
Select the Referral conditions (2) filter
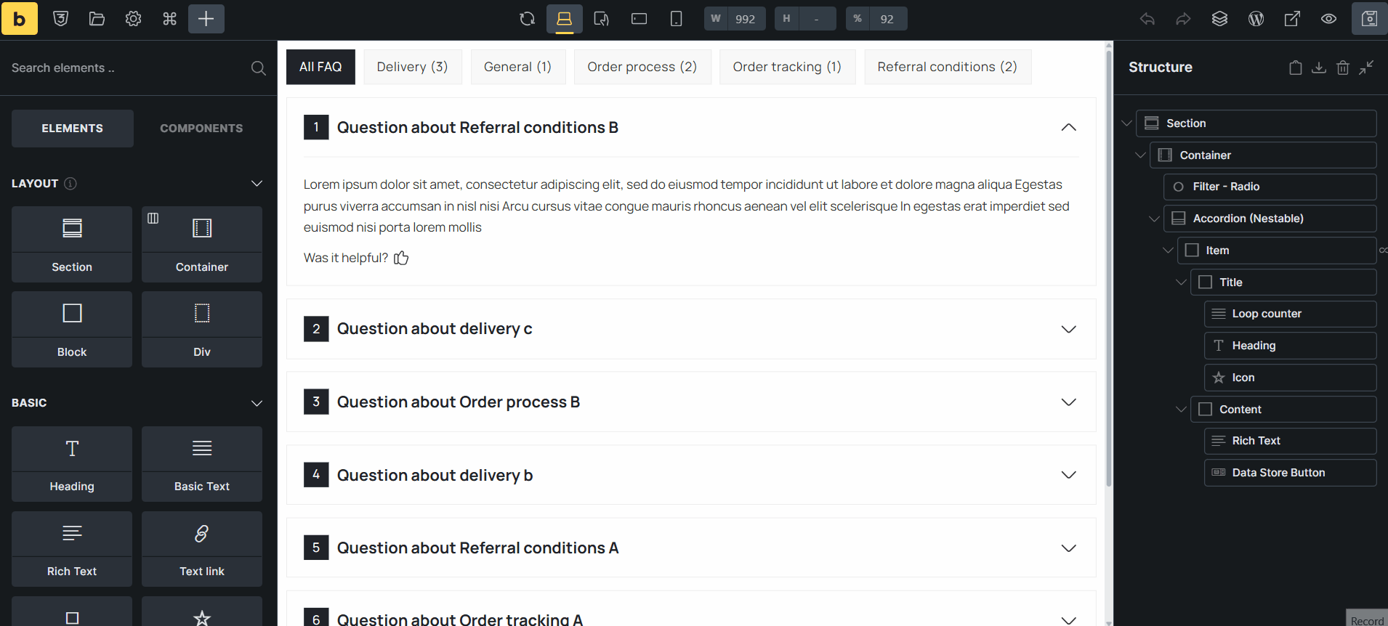pyautogui.click(x=947, y=67)
